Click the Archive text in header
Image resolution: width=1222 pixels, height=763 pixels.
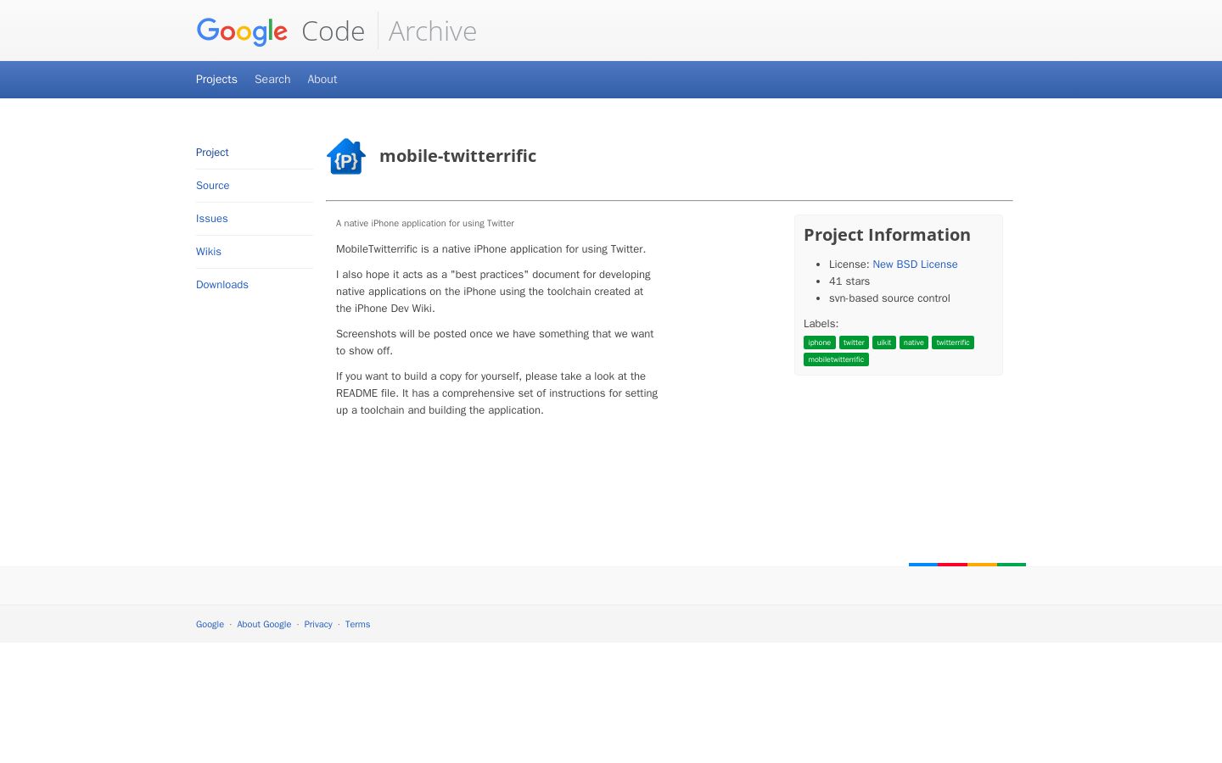pos(433,31)
